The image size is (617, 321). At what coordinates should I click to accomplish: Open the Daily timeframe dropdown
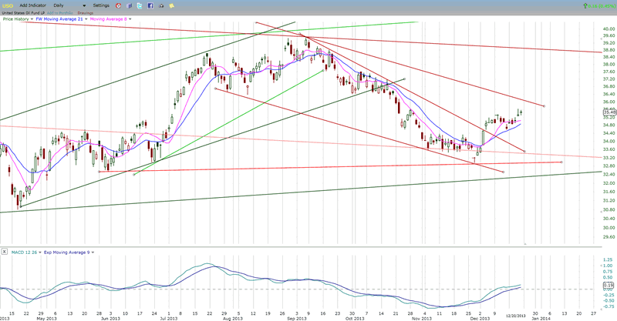pyautogui.click(x=84, y=5)
